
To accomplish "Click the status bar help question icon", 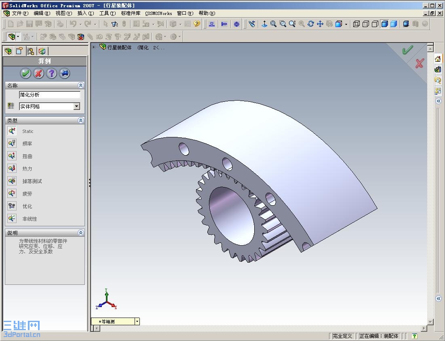I will click(414, 336).
